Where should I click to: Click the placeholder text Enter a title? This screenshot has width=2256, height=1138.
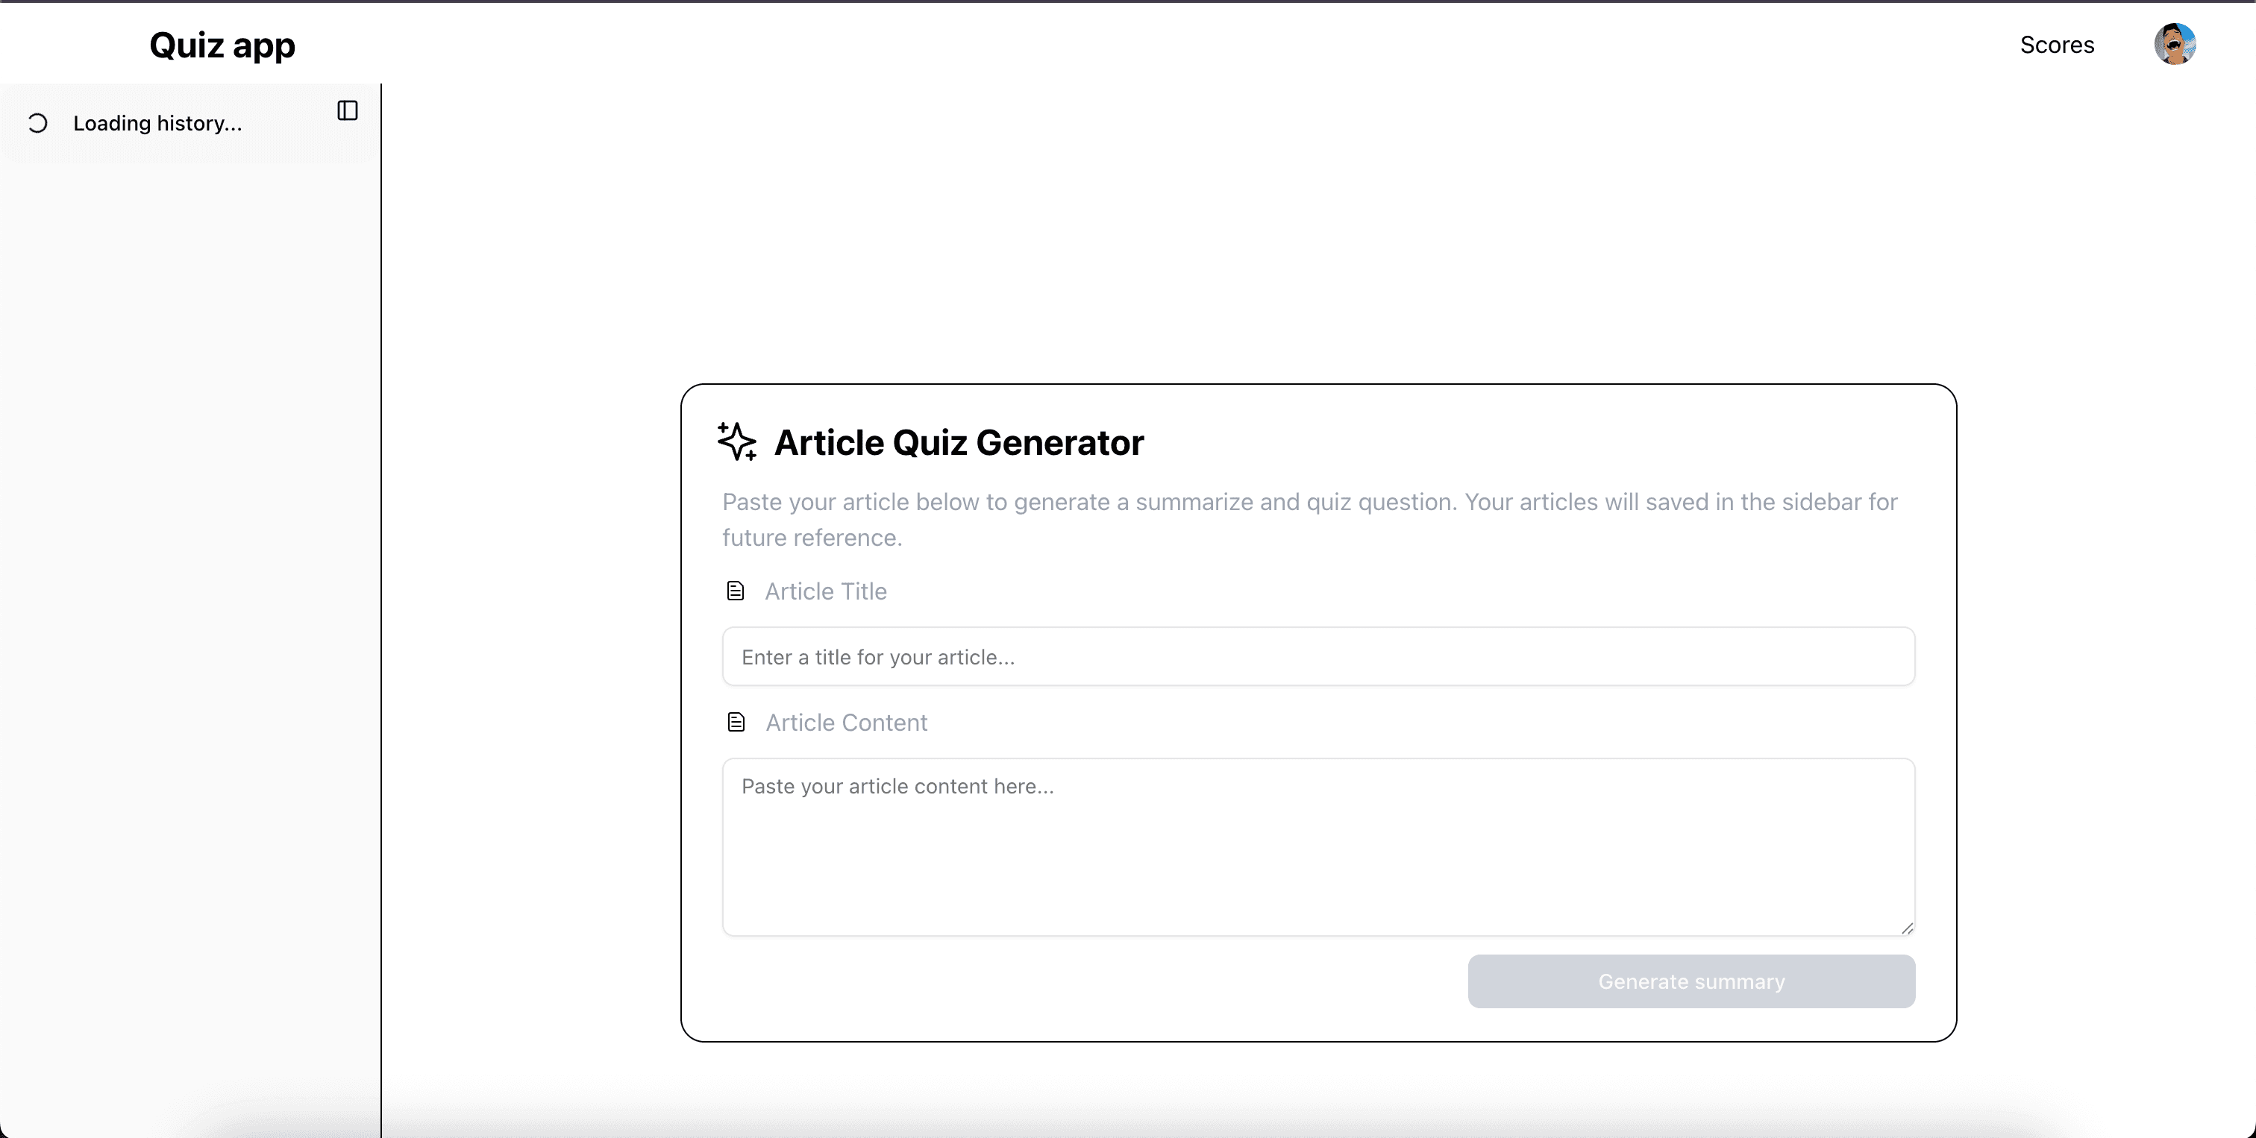[877, 656]
